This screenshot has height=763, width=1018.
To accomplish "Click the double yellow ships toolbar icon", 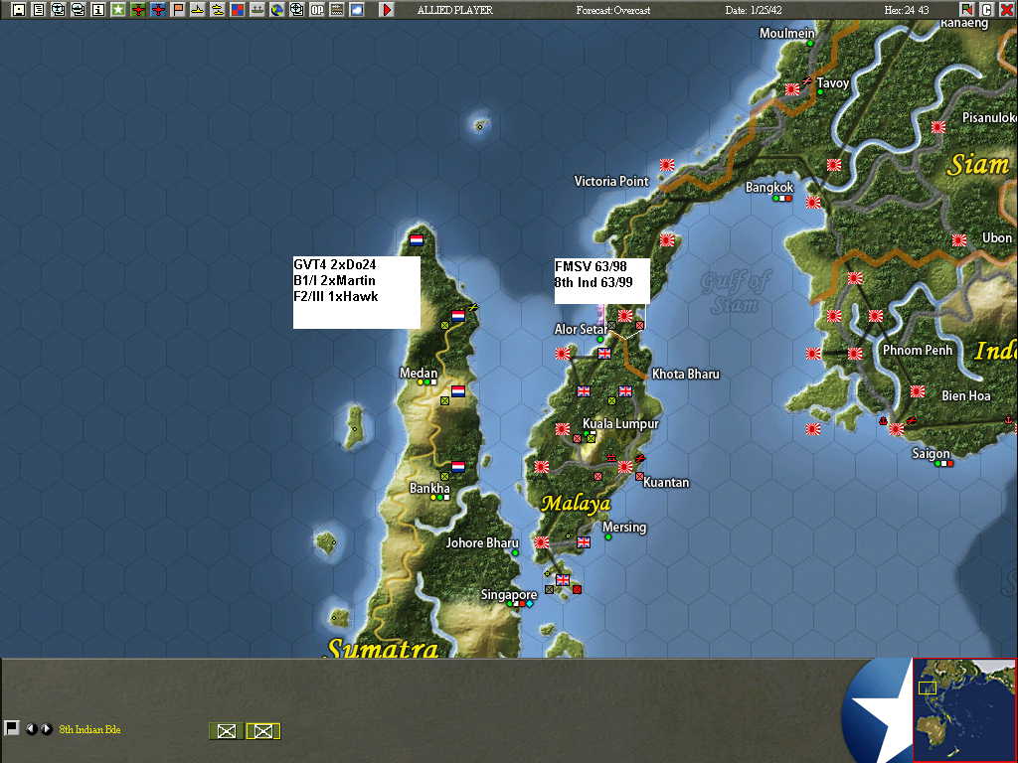I will 218,10.
